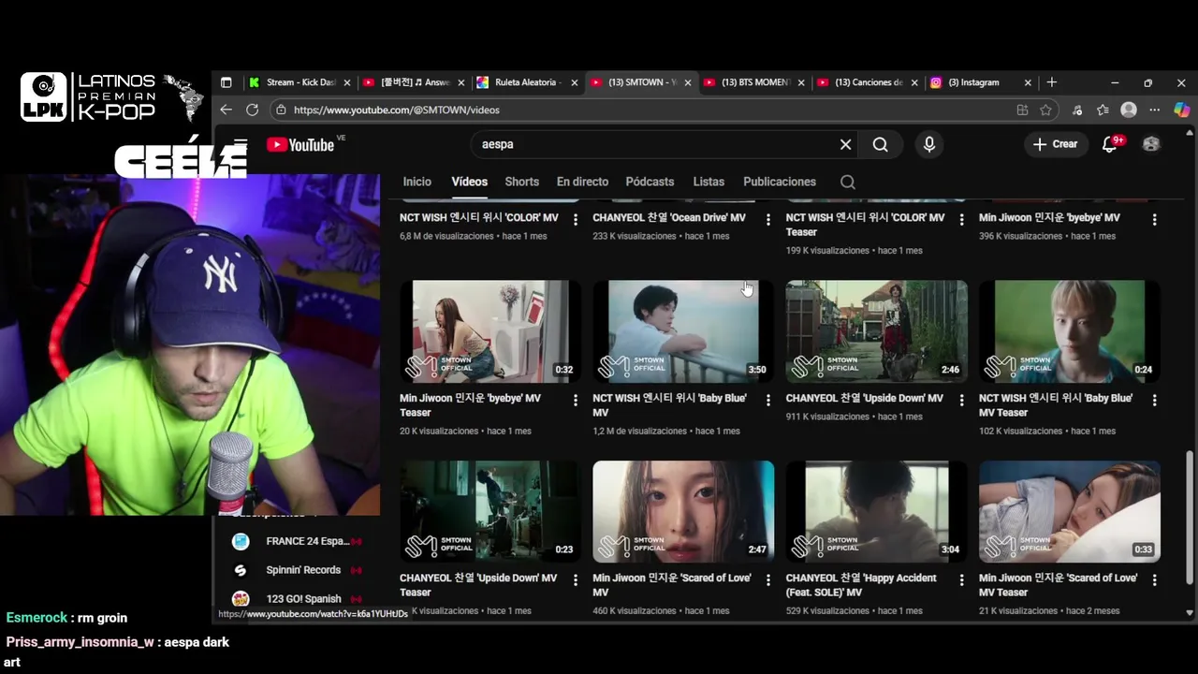Play the NCT WISH 'Baby Blue' MV thumbnail
This screenshot has height=674, width=1198.
[683, 331]
